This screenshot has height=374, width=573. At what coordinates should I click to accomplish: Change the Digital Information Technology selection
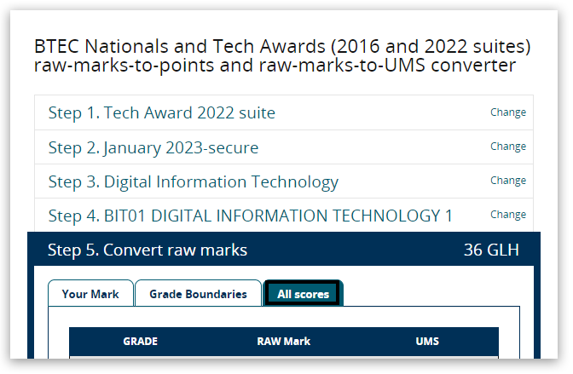[x=507, y=181]
